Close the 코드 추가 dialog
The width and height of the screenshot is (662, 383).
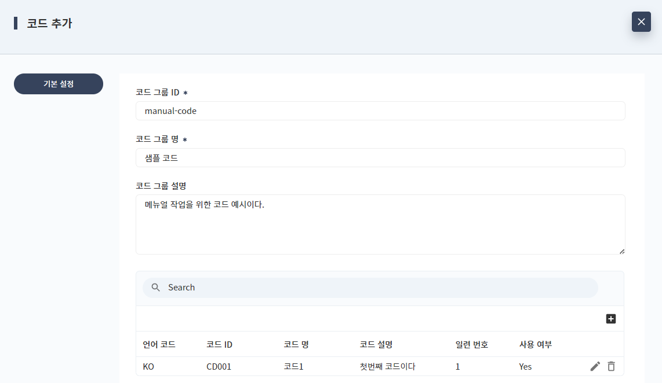641,22
